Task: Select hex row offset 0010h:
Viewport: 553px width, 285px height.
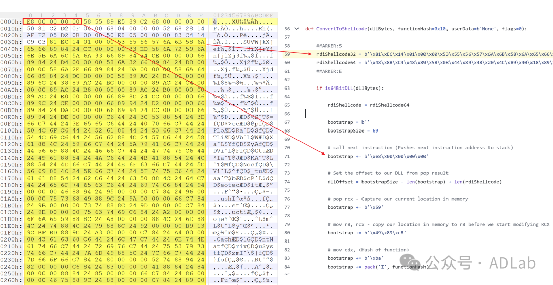Action: (11, 28)
